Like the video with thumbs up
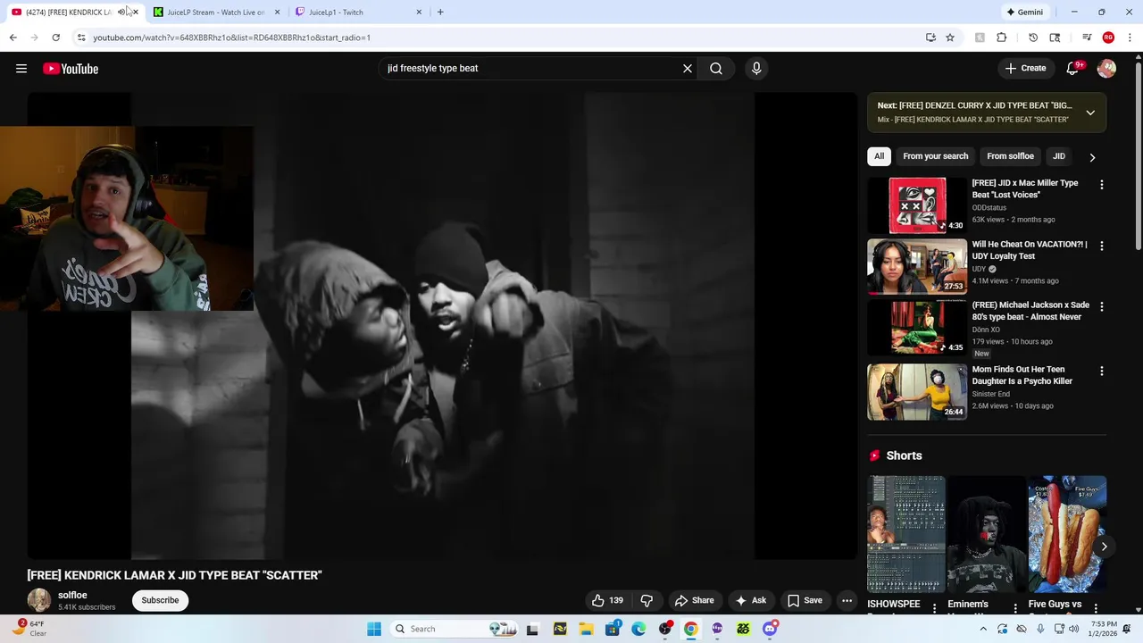 tap(606, 600)
